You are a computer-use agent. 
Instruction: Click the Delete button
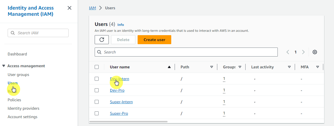[123, 40]
